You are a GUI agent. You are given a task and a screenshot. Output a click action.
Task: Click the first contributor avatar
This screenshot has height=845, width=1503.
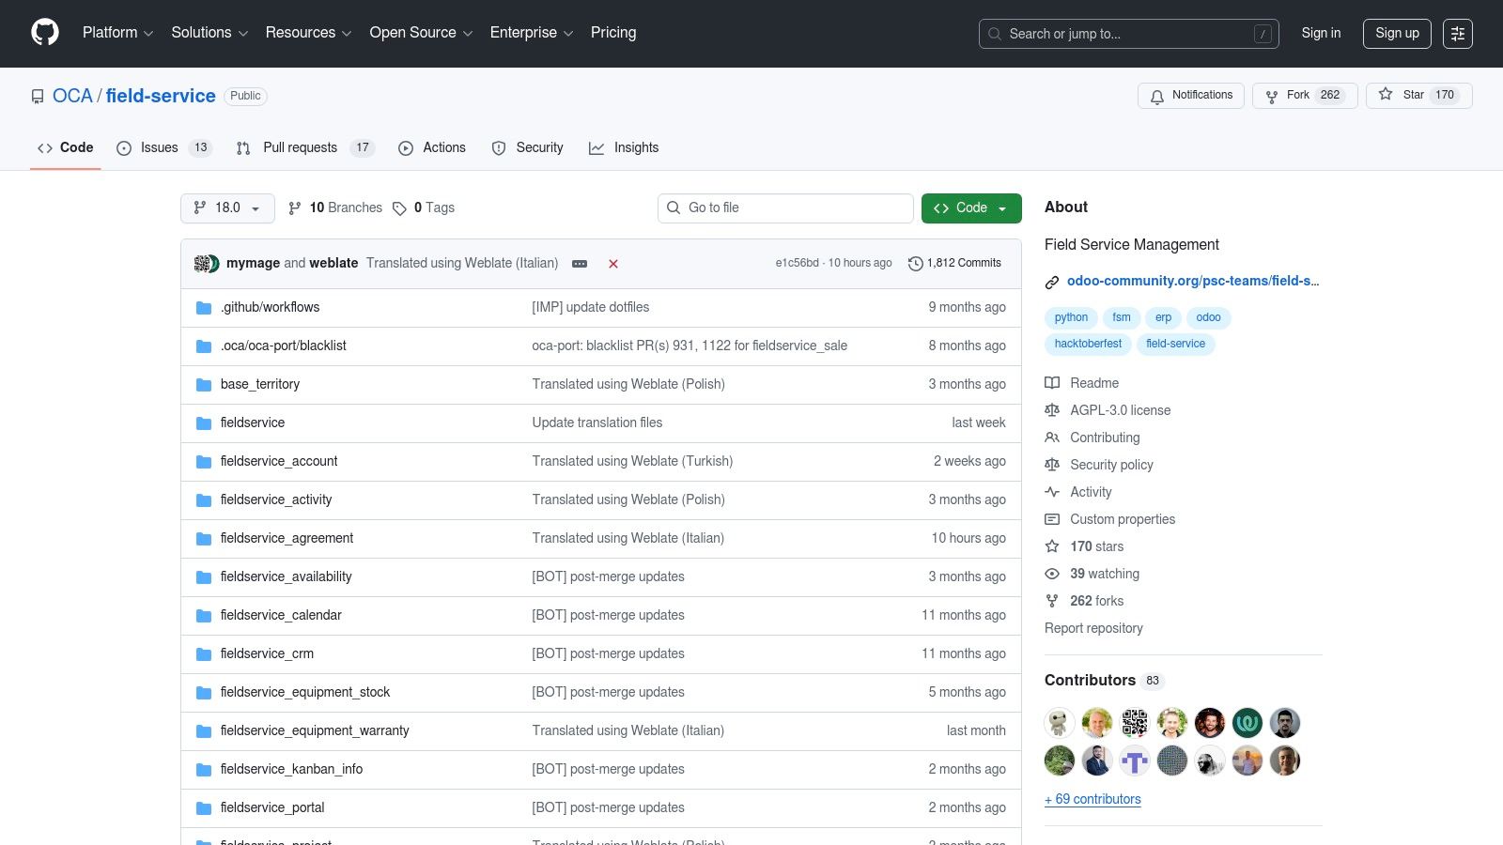click(1060, 723)
